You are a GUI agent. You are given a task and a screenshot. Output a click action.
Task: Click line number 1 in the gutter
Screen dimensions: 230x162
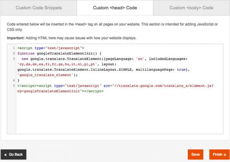[x=14, y=48]
